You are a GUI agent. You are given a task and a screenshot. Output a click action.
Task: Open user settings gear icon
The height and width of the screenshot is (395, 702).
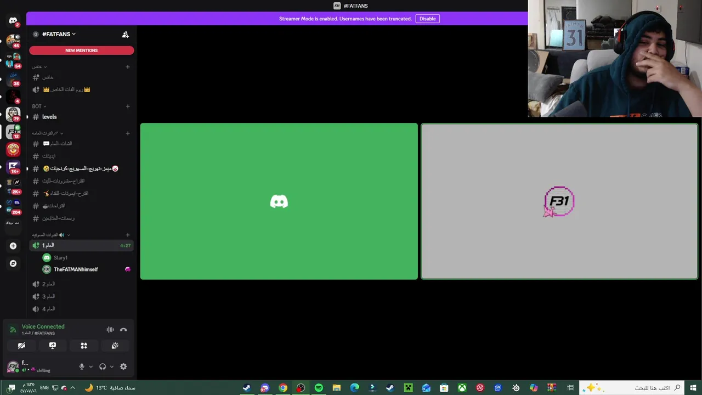pos(123,366)
